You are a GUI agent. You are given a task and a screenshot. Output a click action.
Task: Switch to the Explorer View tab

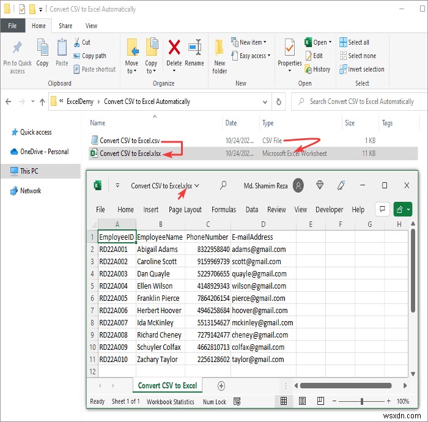pos(91,26)
